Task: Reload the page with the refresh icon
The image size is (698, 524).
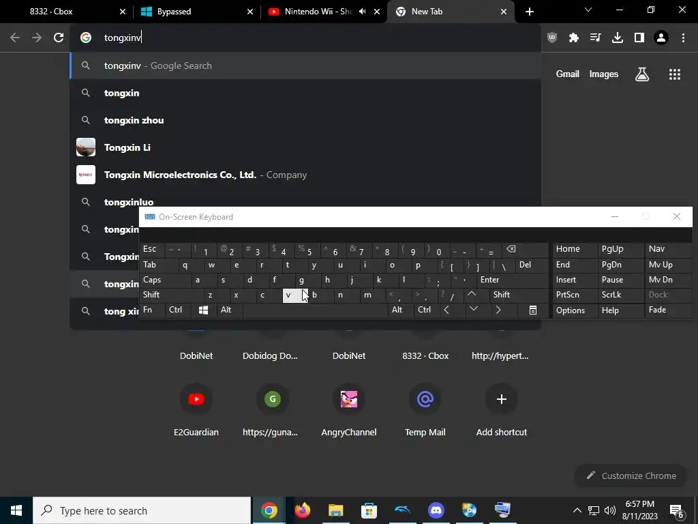Action: coord(59,38)
